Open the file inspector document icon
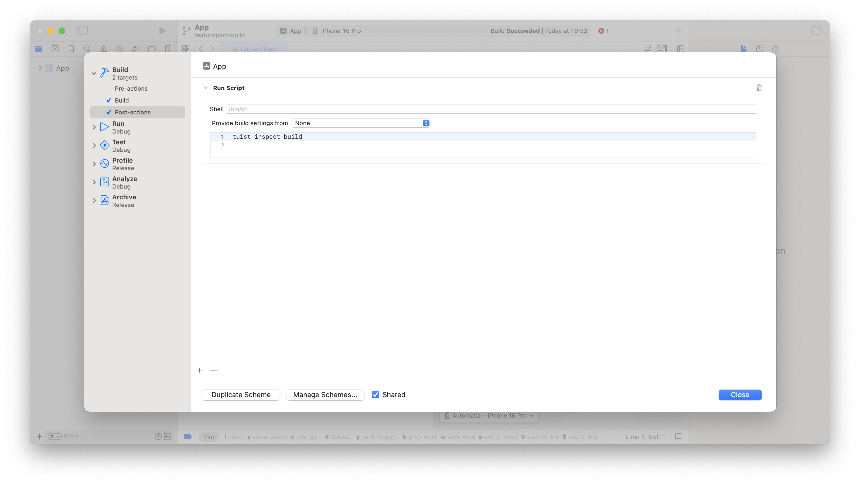 743,49
